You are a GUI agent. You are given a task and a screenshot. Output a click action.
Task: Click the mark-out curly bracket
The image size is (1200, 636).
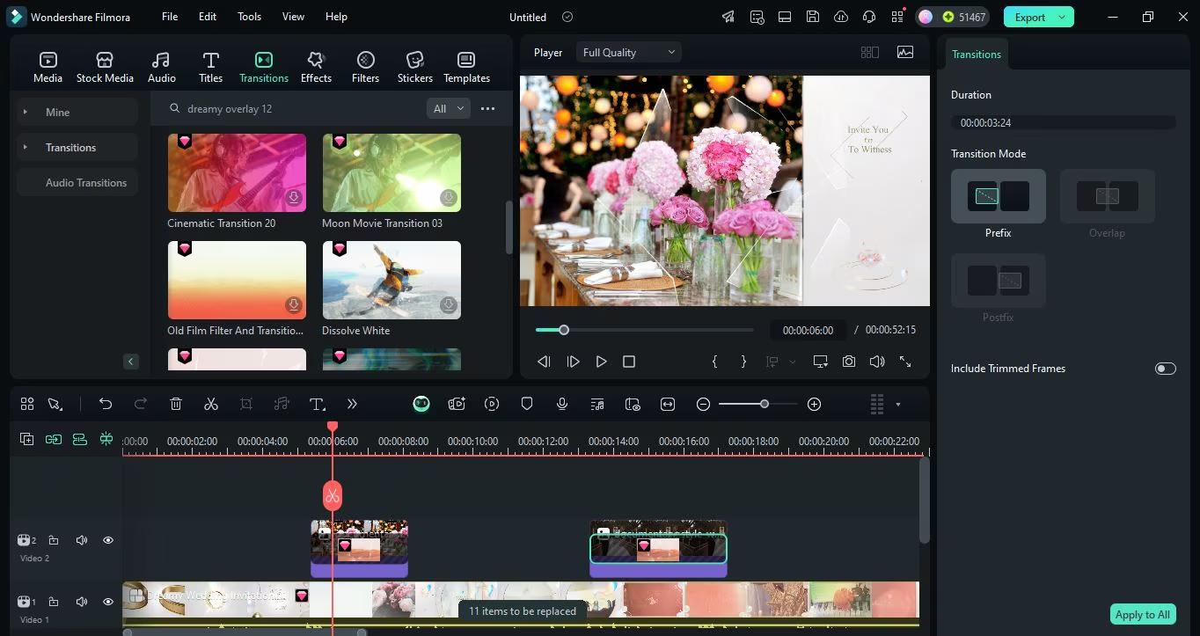click(x=743, y=362)
